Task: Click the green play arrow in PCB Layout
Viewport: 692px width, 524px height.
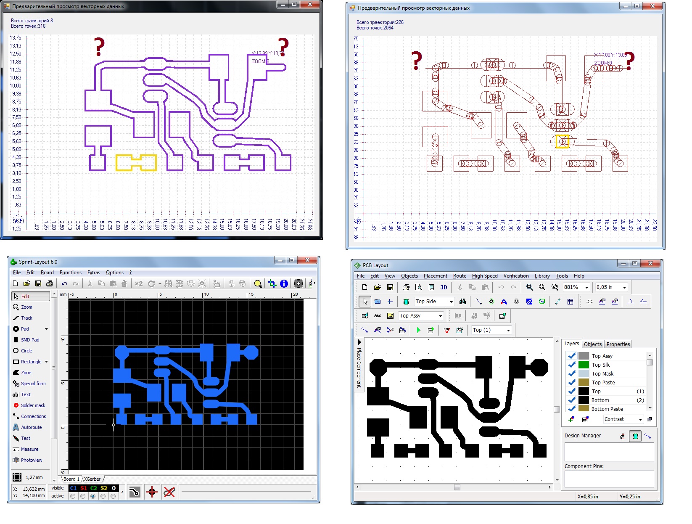Action: pos(418,330)
